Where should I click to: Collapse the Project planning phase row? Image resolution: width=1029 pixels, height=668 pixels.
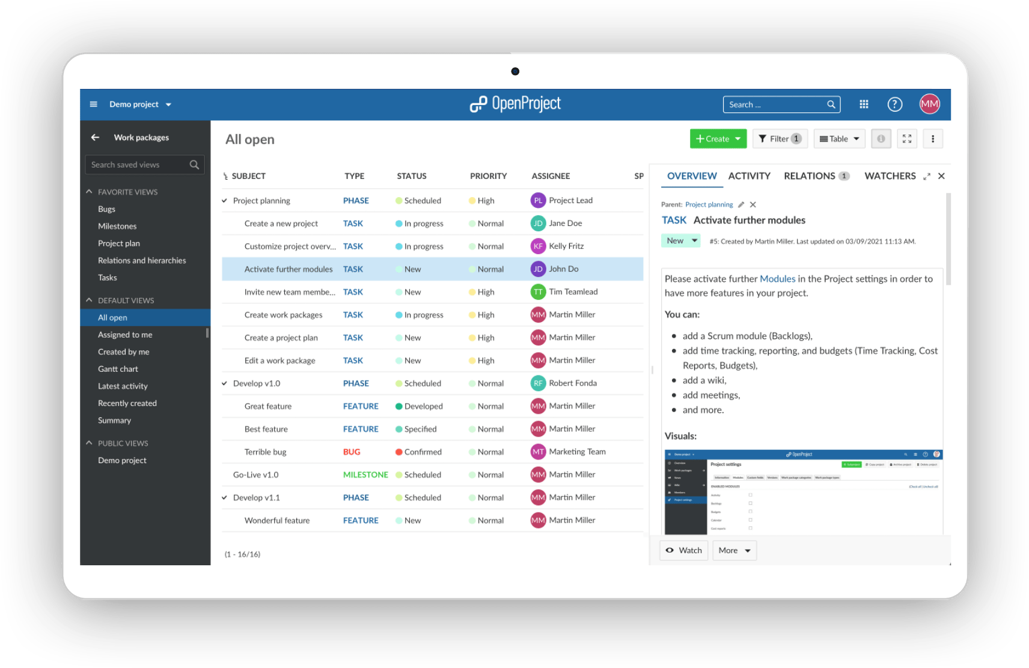[225, 201]
